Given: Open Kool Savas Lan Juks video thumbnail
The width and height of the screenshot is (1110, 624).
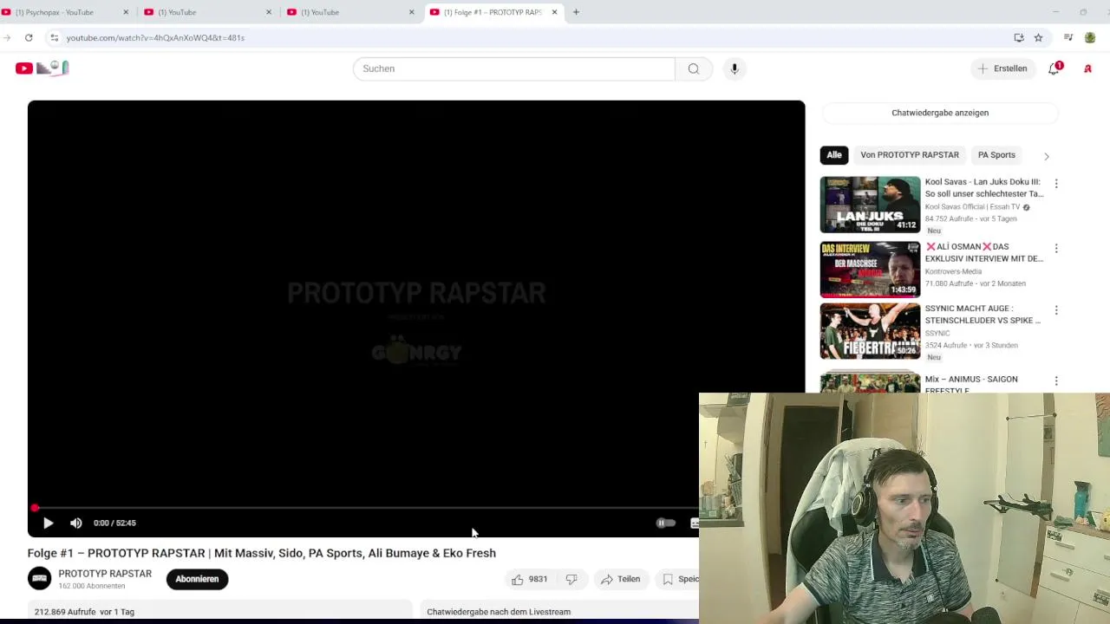Looking at the screenshot, I should tap(871, 205).
